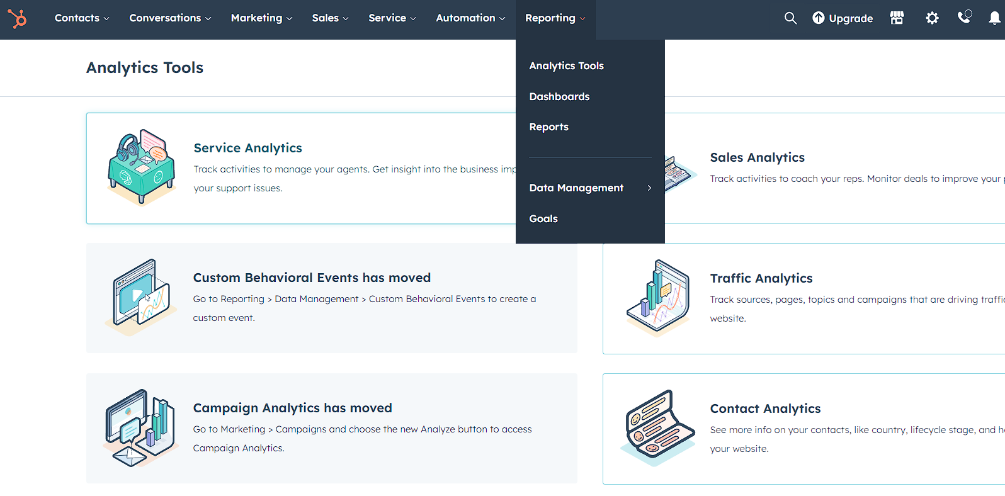Screen dimensions: 1005x496
Task: Open the Traffic Analytics title
Action: (x=761, y=278)
